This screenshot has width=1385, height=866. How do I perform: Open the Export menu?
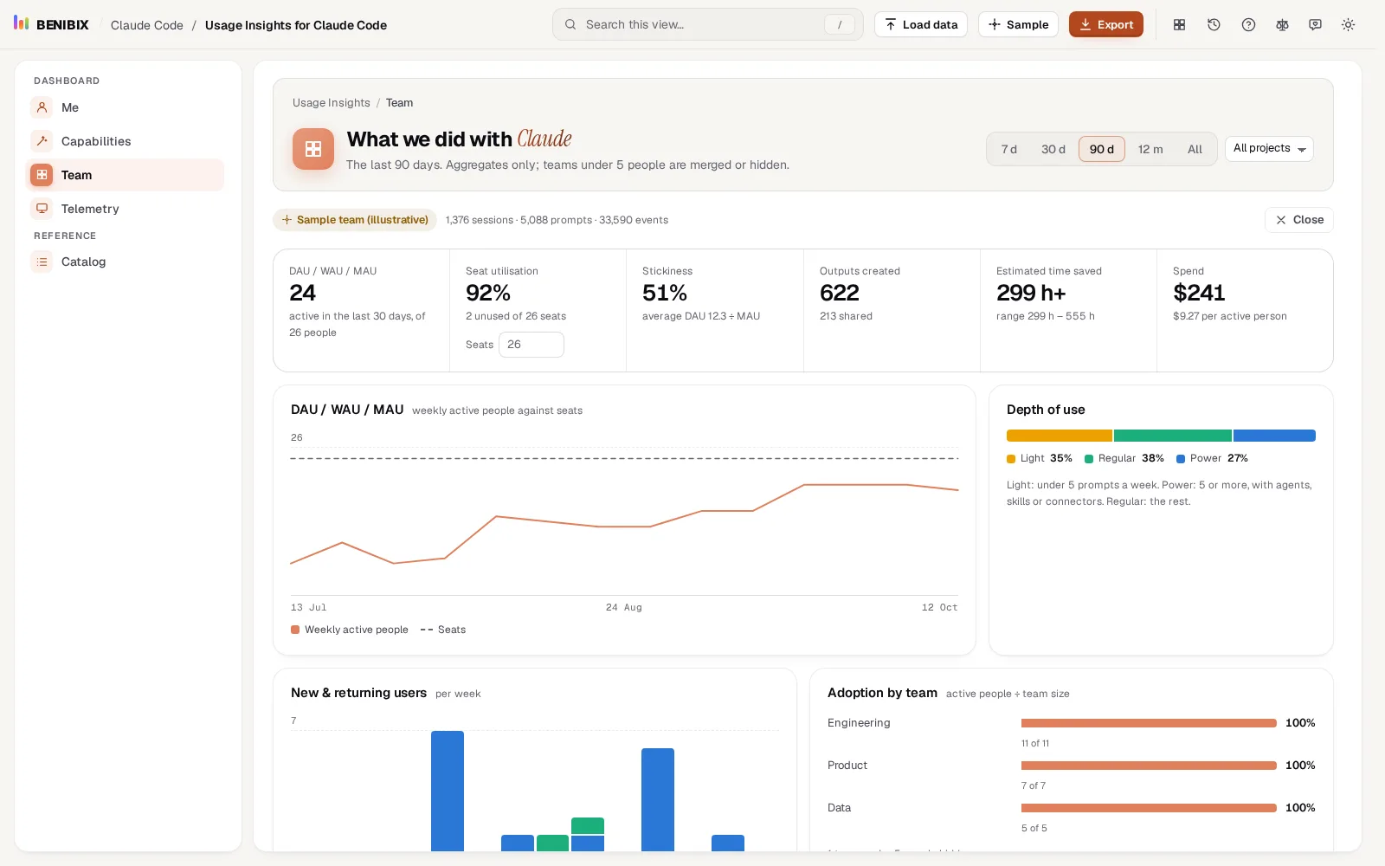(x=1106, y=24)
